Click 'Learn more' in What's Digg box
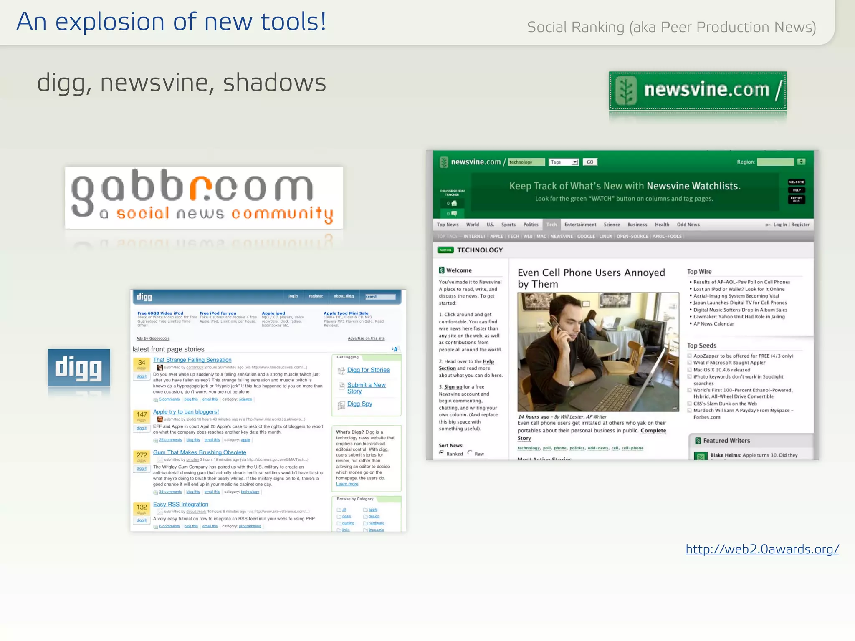The width and height of the screenshot is (855, 641). tap(347, 484)
